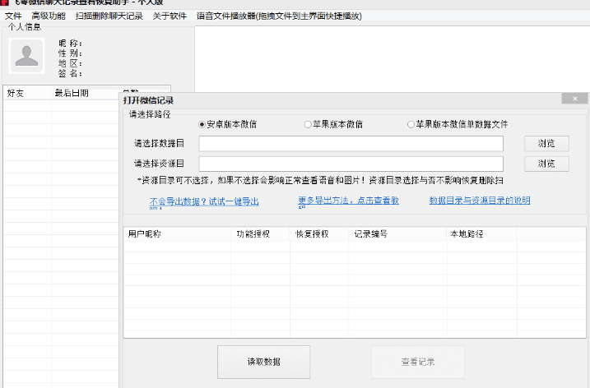This screenshot has width=590, height=388.
Task: Click the 资源目录可不选择 note text
Action: (320, 181)
